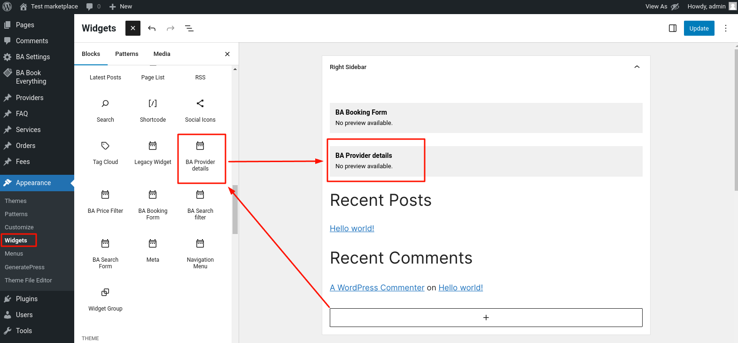Viewport: 738px width, 343px height.
Task: Click the Update button
Action: click(x=699, y=28)
